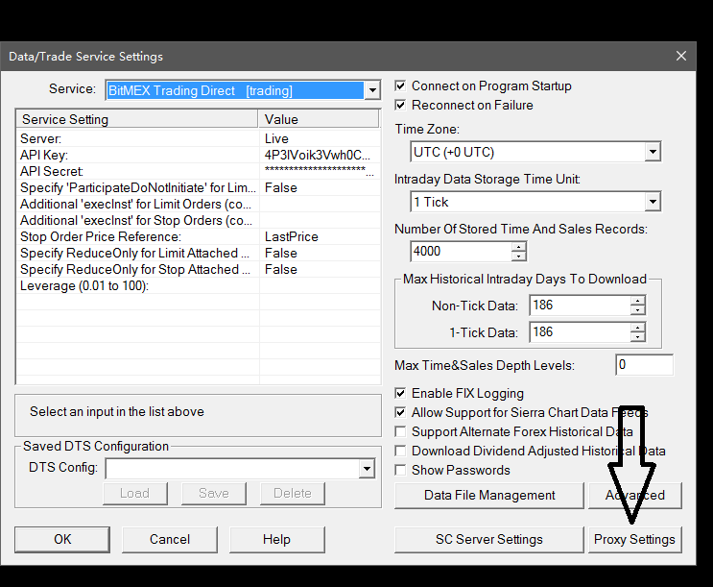Click the OK button
This screenshot has width=713, height=587.
(62, 540)
